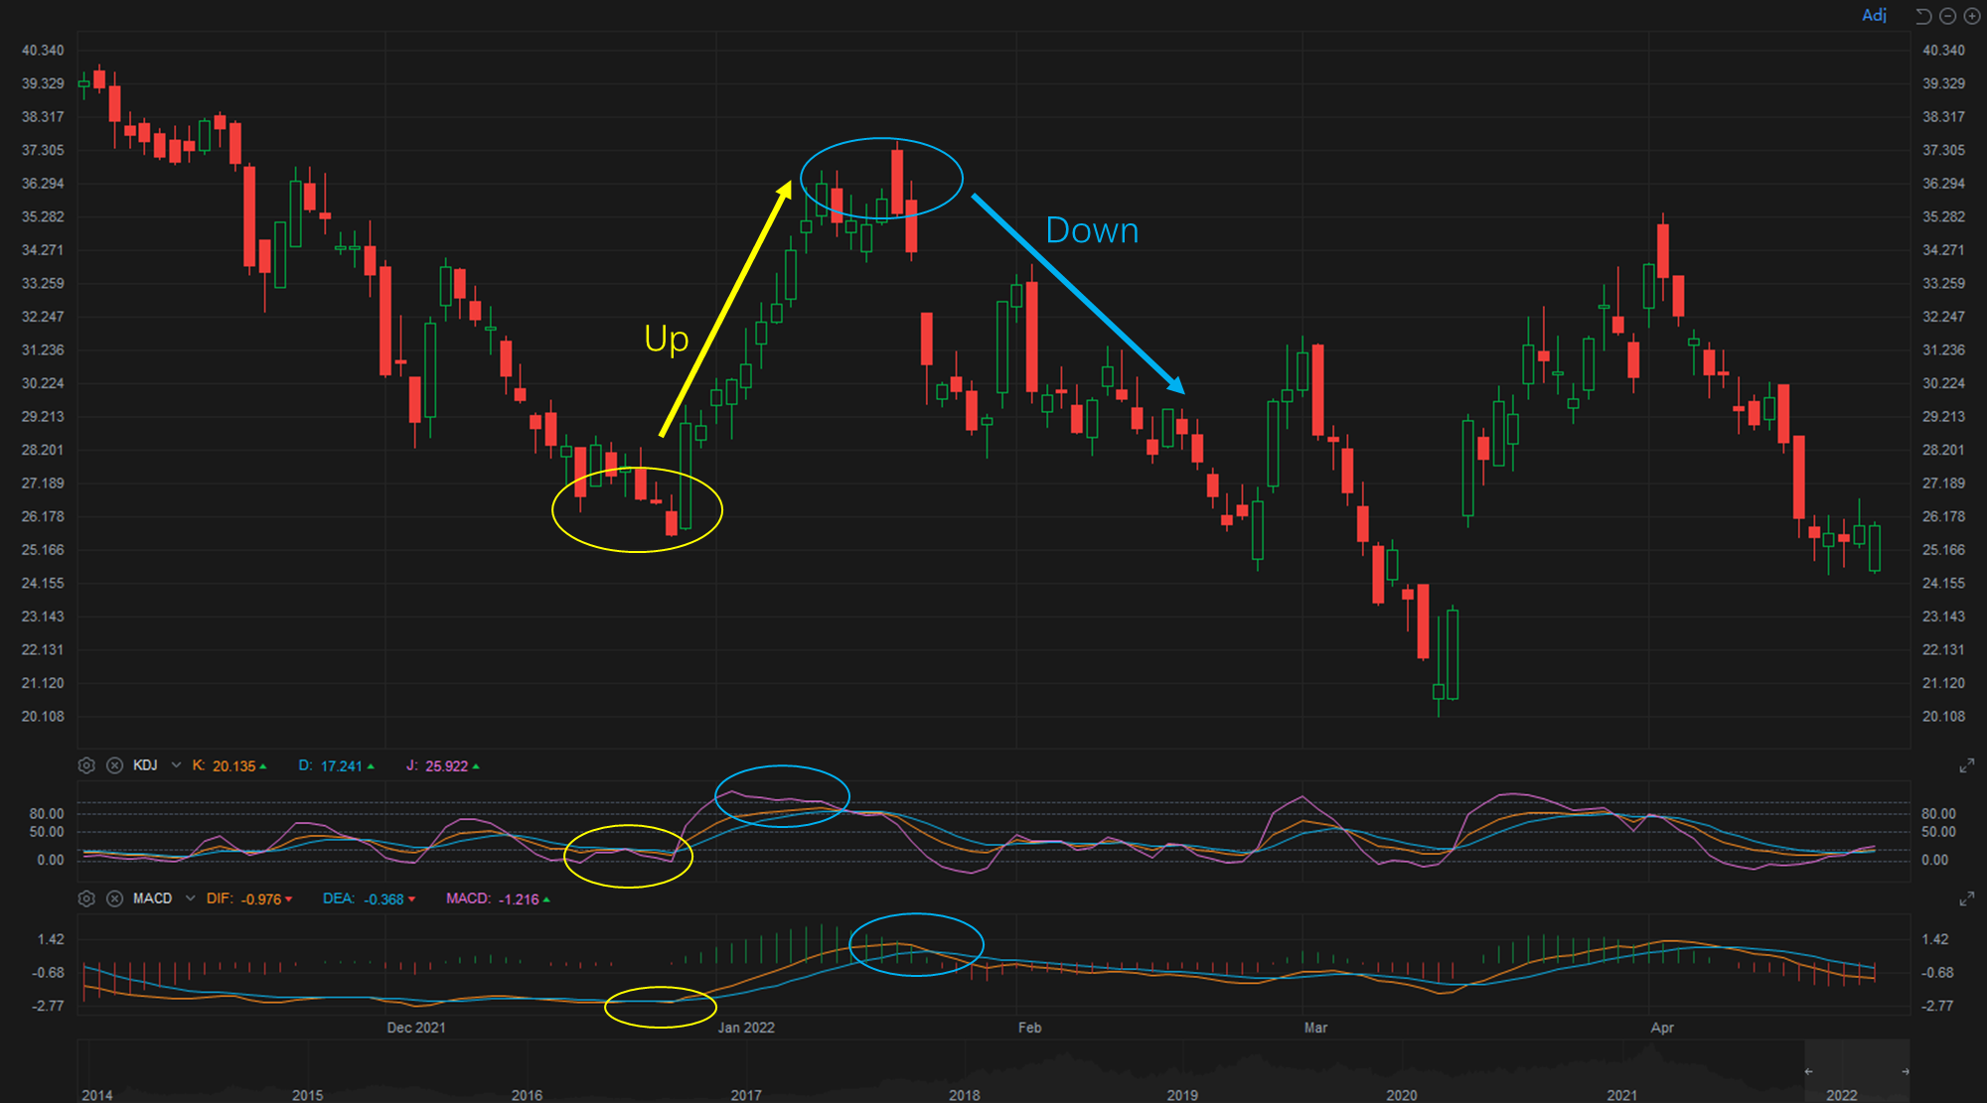Click the Apr date axis label
1987x1103 pixels.
1662,1028
